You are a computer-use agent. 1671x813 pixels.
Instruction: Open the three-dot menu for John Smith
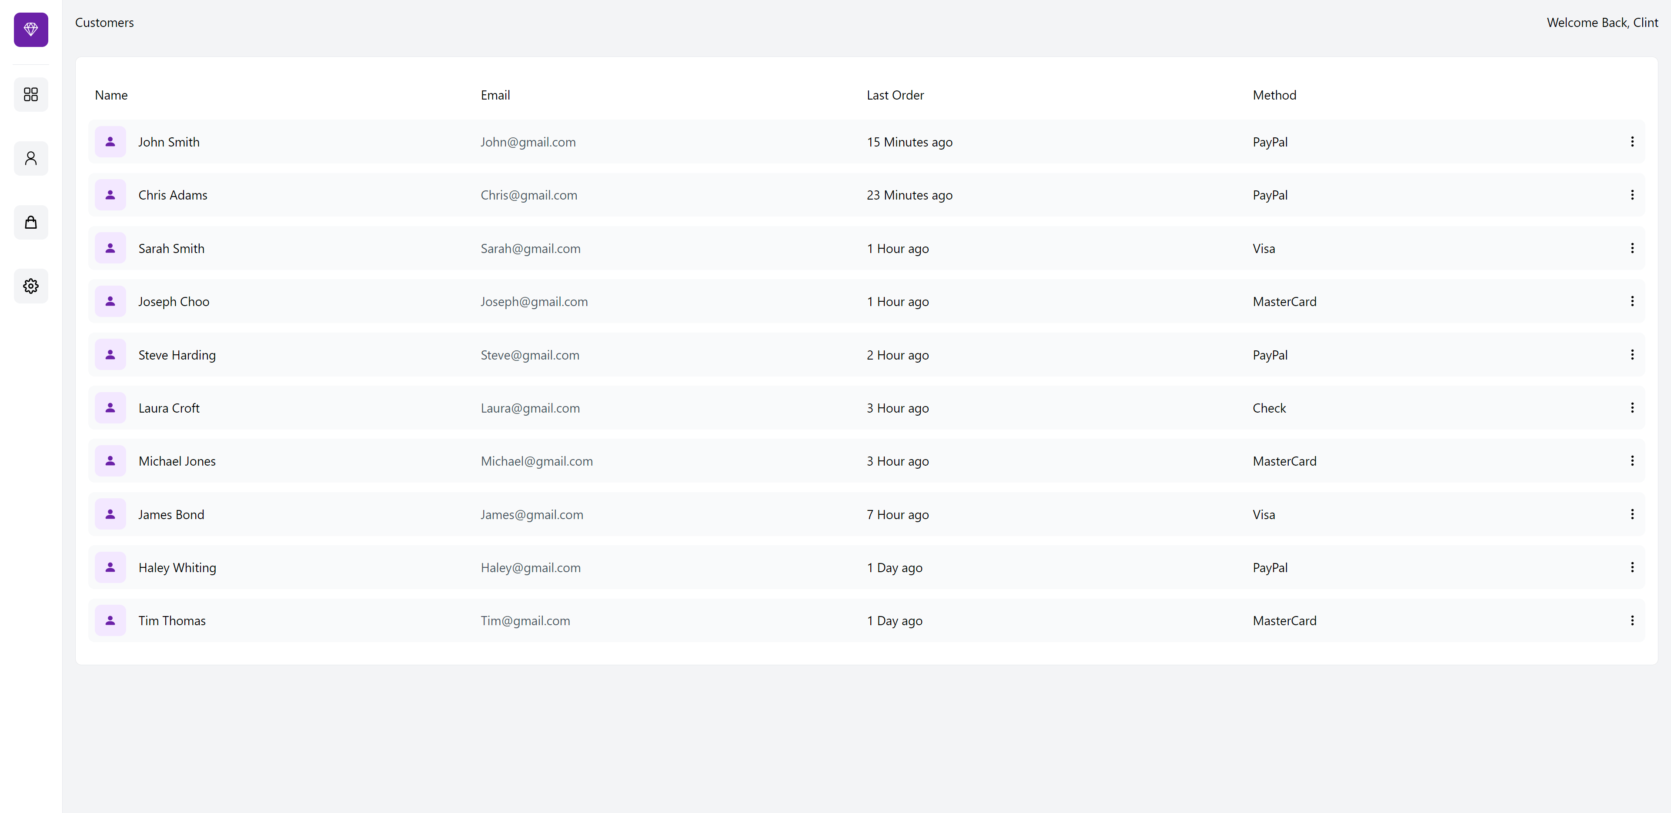[x=1632, y=142]
